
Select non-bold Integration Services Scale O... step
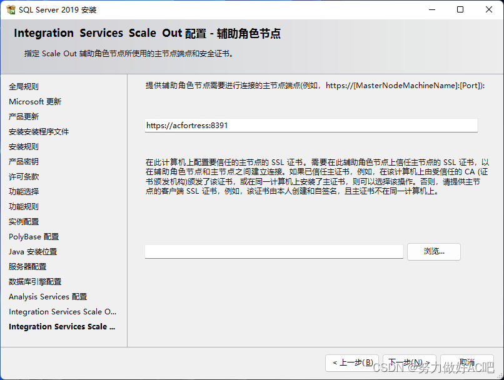click(63, 312)
